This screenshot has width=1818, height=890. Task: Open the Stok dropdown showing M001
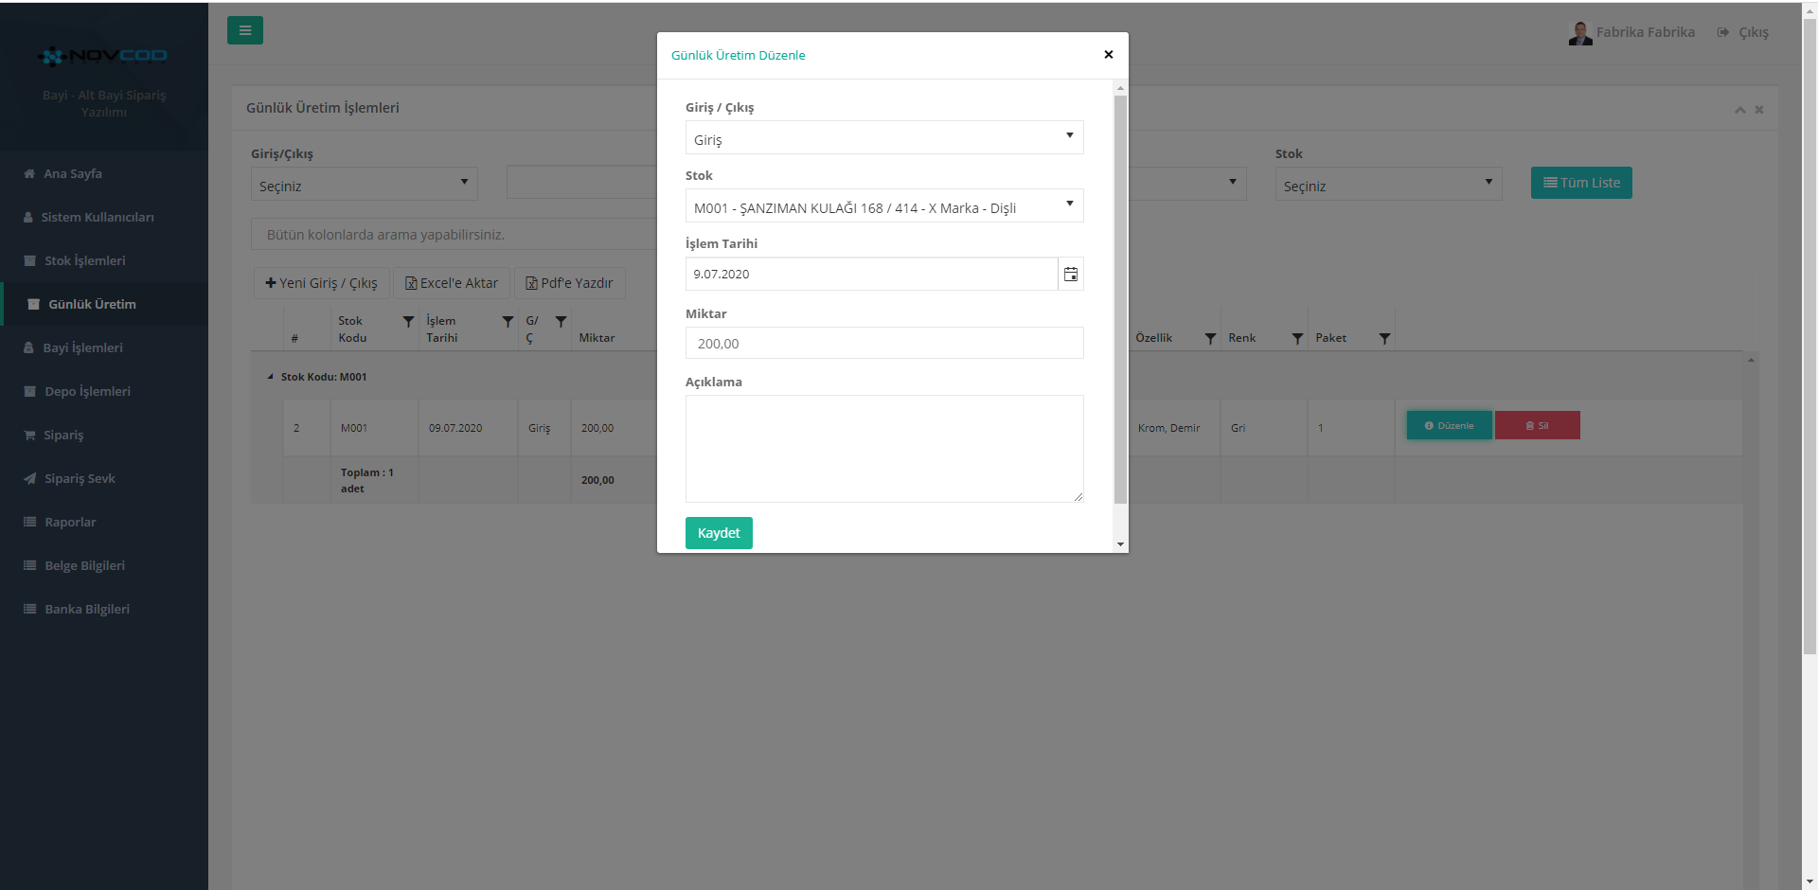(x=883, y=206)
